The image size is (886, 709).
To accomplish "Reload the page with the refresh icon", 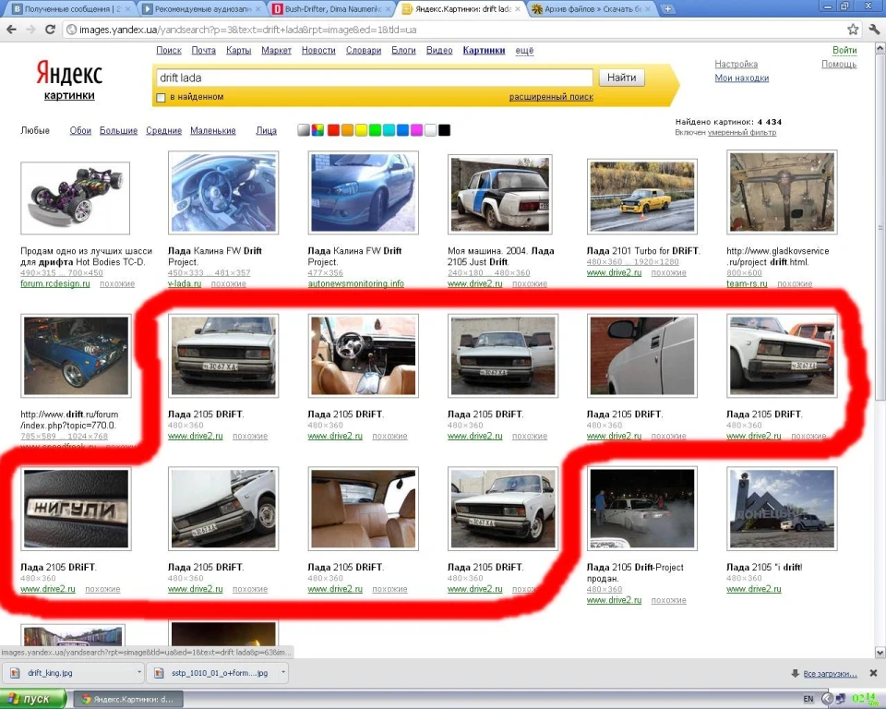I will point(50,30).
